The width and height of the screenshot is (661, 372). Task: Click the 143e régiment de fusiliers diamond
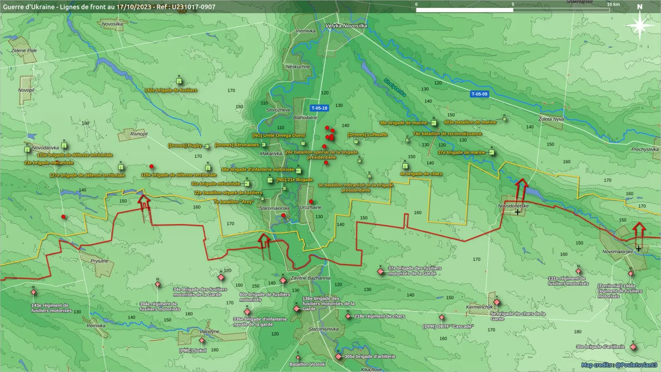pos(33,292)
